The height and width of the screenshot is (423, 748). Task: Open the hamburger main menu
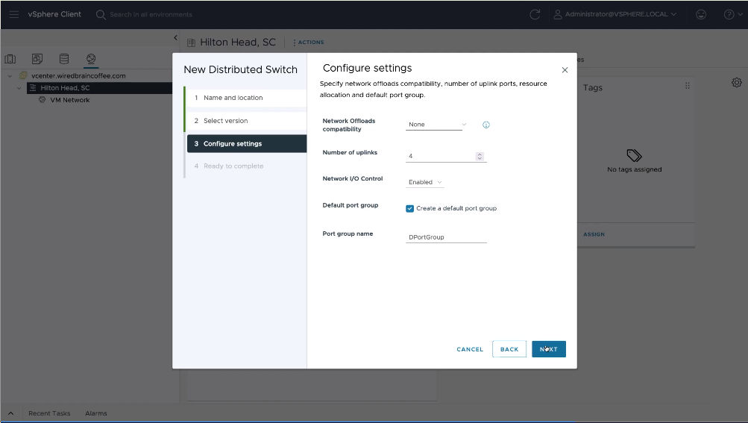[x=14, y=14]
